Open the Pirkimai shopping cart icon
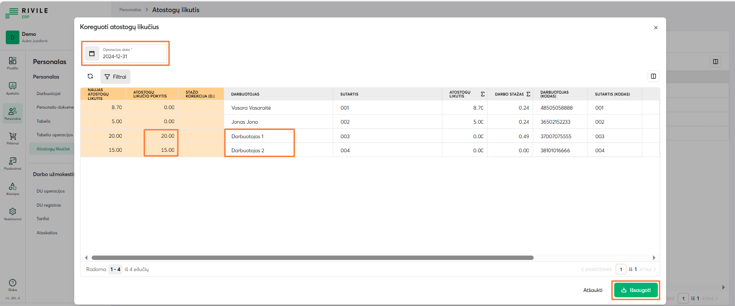 pos(13,138)
